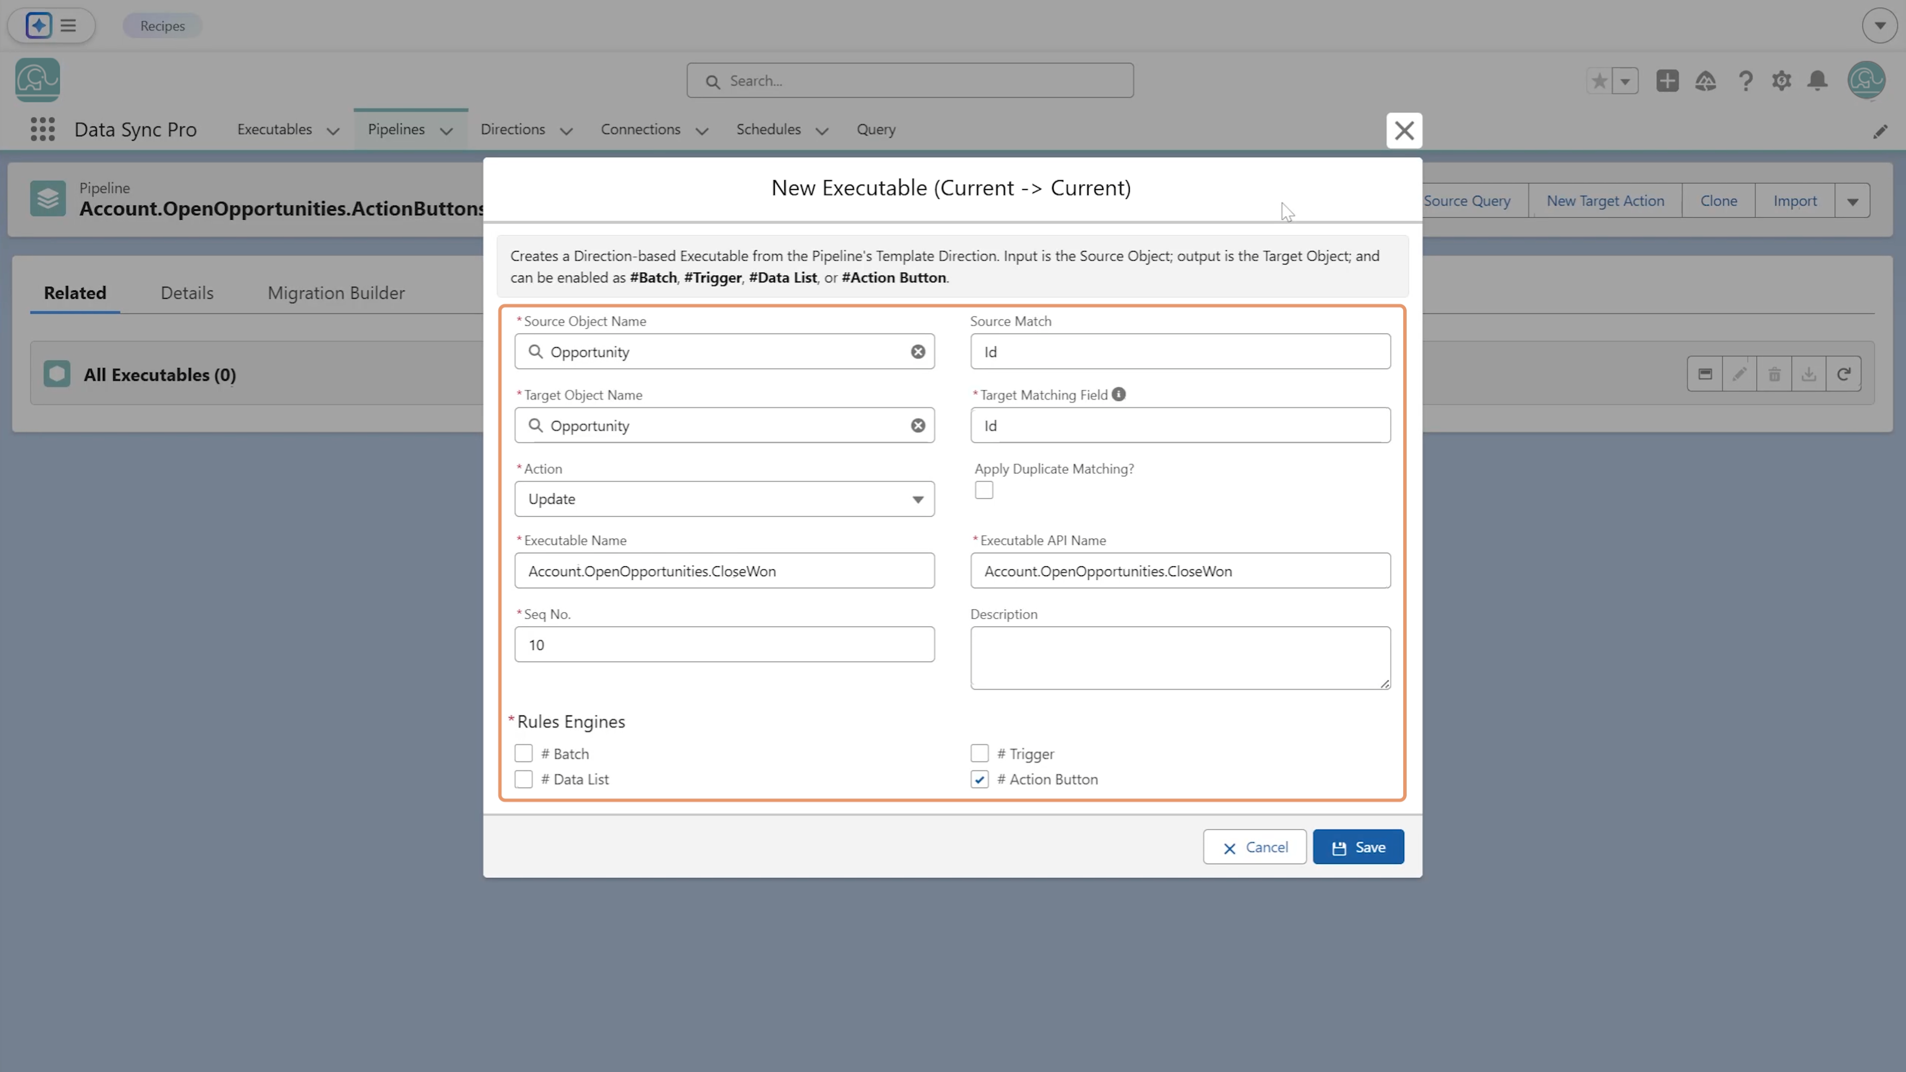Viewport: 1906px width, 1072px height.
Task: Click the trash delete icon in All Executables toolbar
Action: coord(1774,374)
